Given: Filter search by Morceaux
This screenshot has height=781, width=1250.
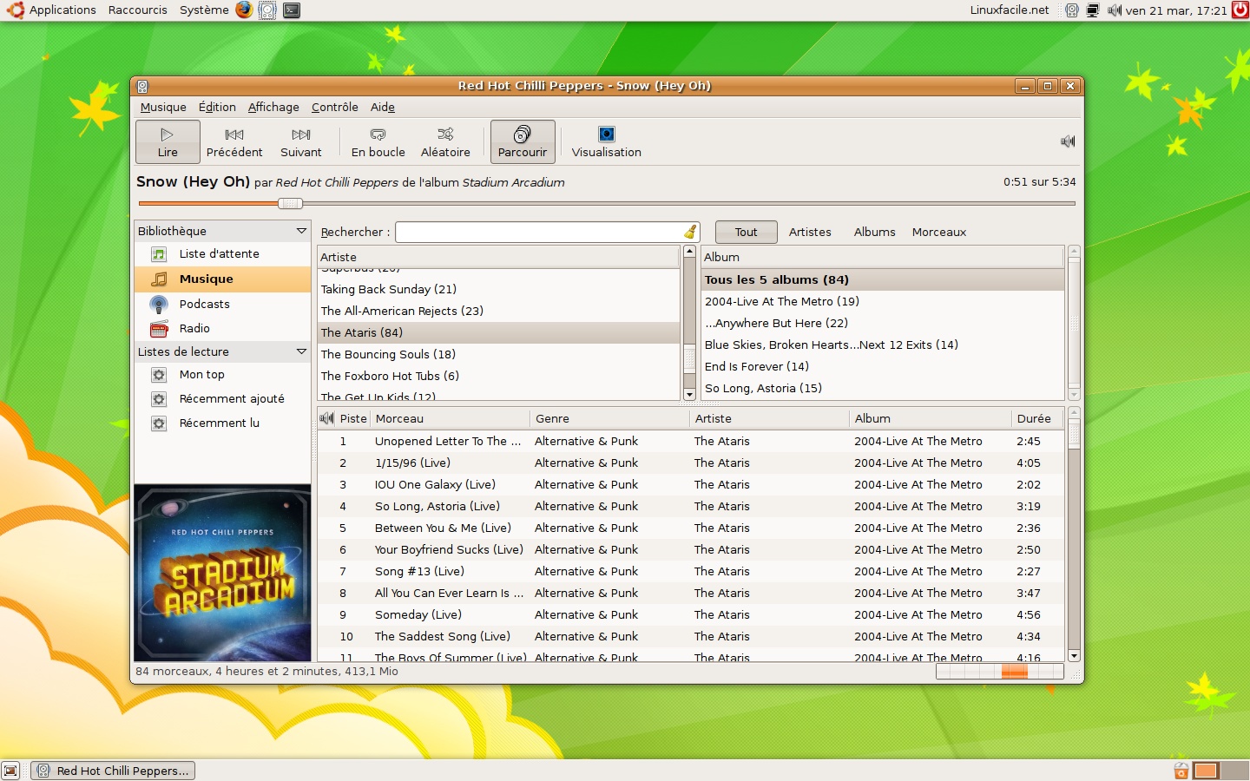Looking at the screenshot, I should pos(938,232).
